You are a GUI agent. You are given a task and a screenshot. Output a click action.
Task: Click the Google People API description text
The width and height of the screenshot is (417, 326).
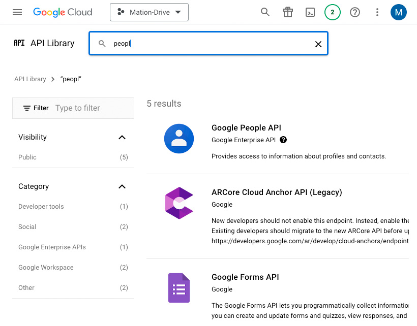tap(299, 156)
